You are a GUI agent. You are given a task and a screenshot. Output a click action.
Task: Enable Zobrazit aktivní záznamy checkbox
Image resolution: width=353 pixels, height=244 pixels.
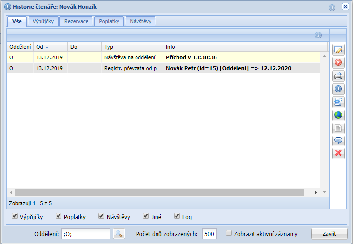(x=228, y=233)
